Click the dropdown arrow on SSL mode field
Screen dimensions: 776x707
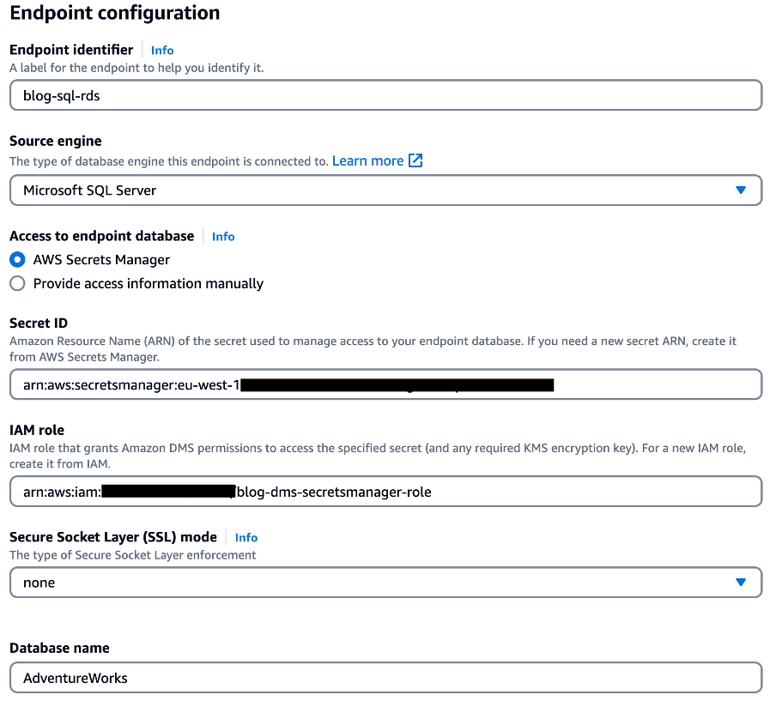(740, 582)
